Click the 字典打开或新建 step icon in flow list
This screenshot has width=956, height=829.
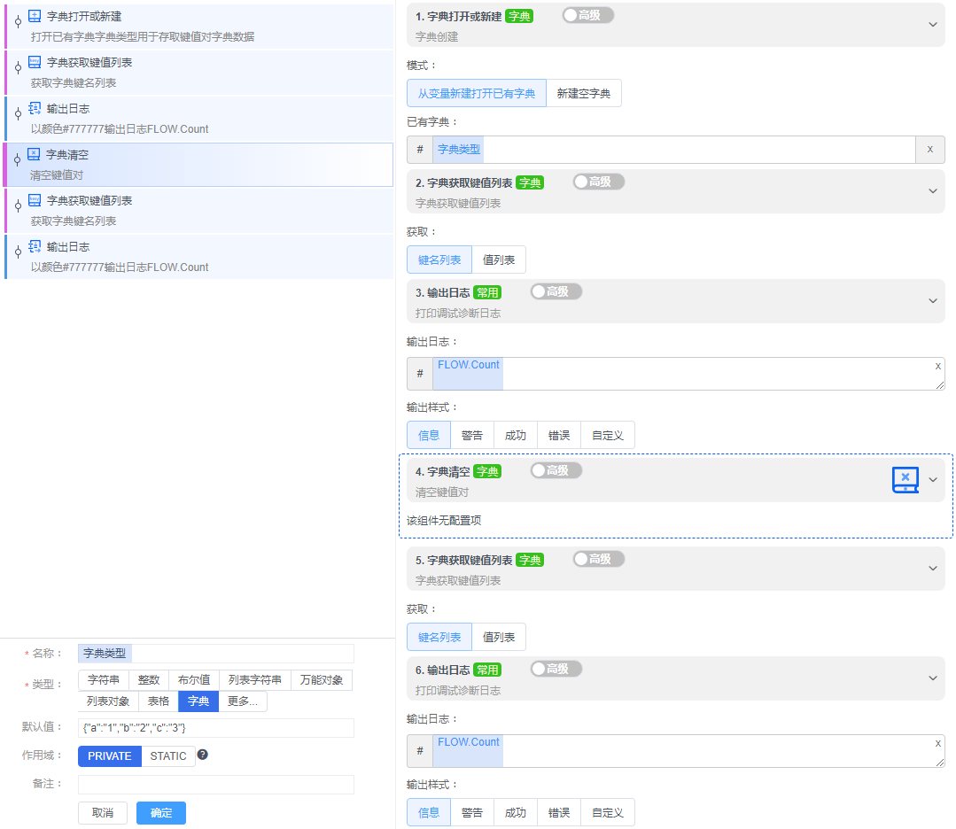point(35,16)
